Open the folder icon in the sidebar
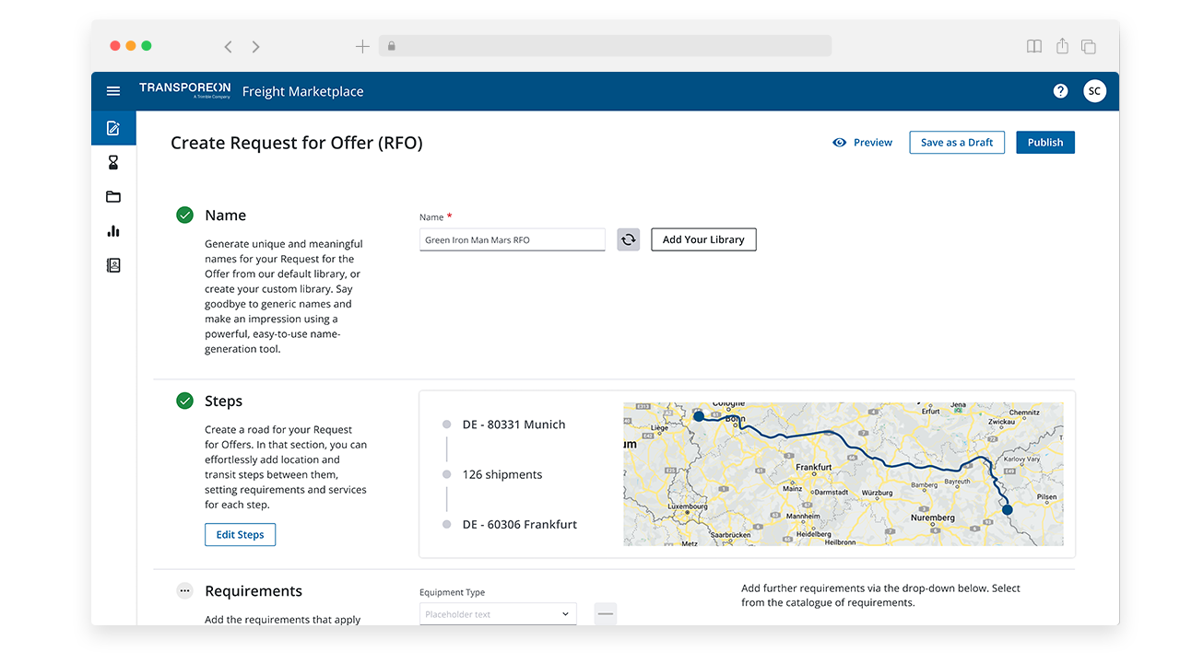The height and width of the screenshot is (663, 1180). point(112,196)
